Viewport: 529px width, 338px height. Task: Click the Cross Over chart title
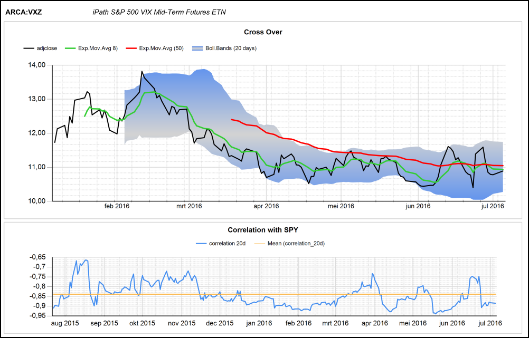pos(263,32)
